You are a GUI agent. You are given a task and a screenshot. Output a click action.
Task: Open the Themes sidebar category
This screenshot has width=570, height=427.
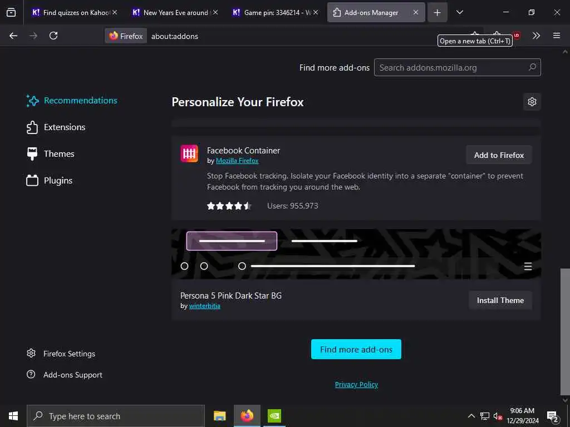51,154
